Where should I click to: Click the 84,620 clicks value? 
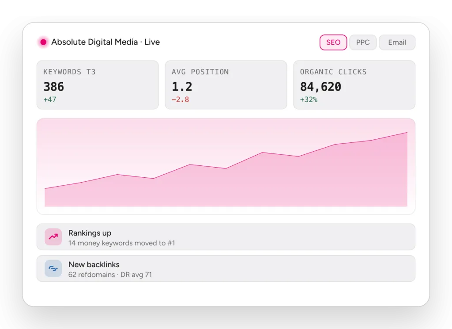tap(320, 87)
